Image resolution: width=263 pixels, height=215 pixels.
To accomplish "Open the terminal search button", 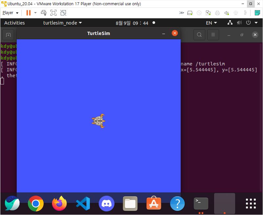I will (199, 35).
